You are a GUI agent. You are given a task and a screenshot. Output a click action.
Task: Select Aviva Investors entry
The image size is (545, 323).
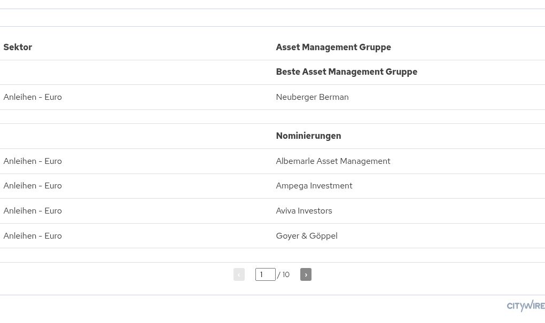(304, 211)
